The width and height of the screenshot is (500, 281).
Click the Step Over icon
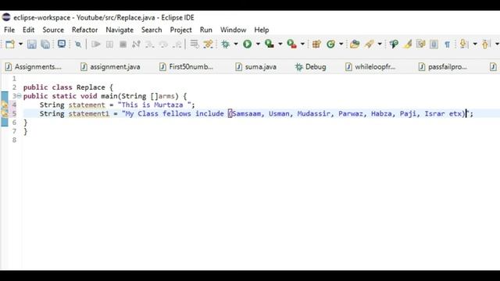pyautogui.click(x=163, y=44)
